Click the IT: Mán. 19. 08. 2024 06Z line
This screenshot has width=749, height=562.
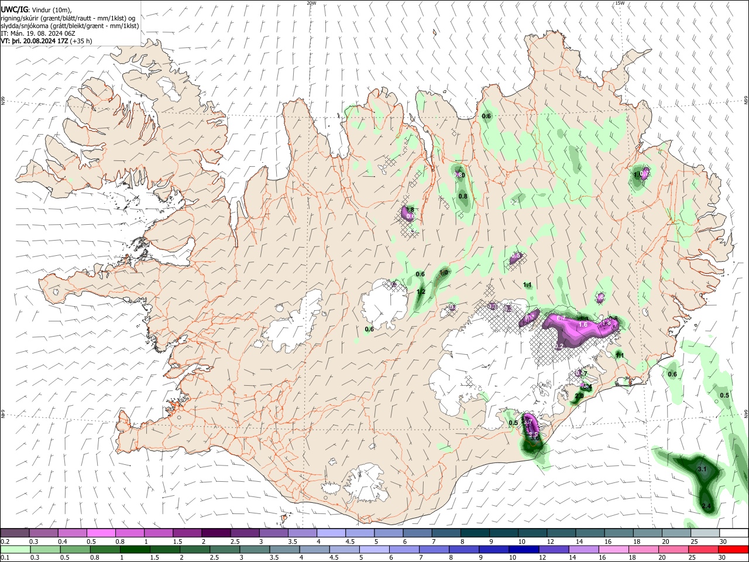click(x=39, y=33)
